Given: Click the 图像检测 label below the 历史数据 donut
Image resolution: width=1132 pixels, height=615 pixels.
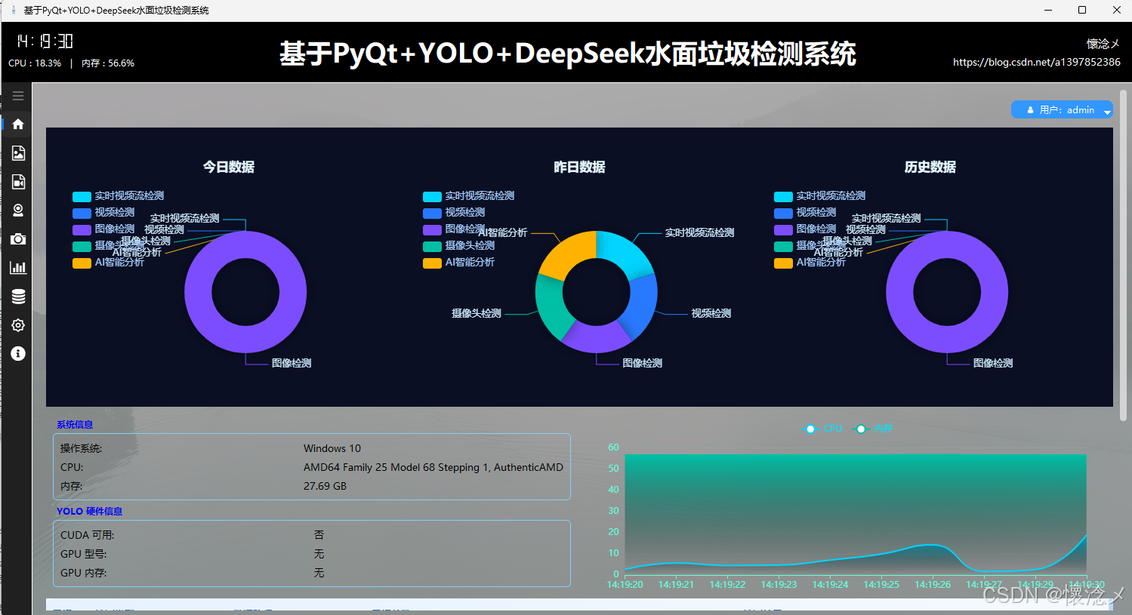Looking at the screenshot, I should 993,363.
